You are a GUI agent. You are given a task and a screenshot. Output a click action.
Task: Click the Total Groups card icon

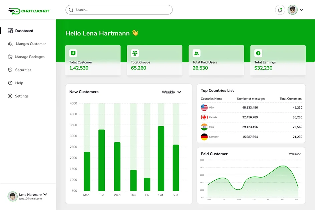pyautogui.click(x=135, y=53)
